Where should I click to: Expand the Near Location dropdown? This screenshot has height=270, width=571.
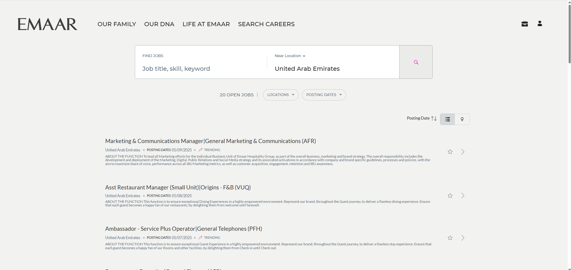click(290, 56)
